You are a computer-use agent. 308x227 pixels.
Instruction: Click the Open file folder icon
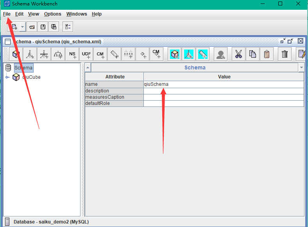click(32, 27)
